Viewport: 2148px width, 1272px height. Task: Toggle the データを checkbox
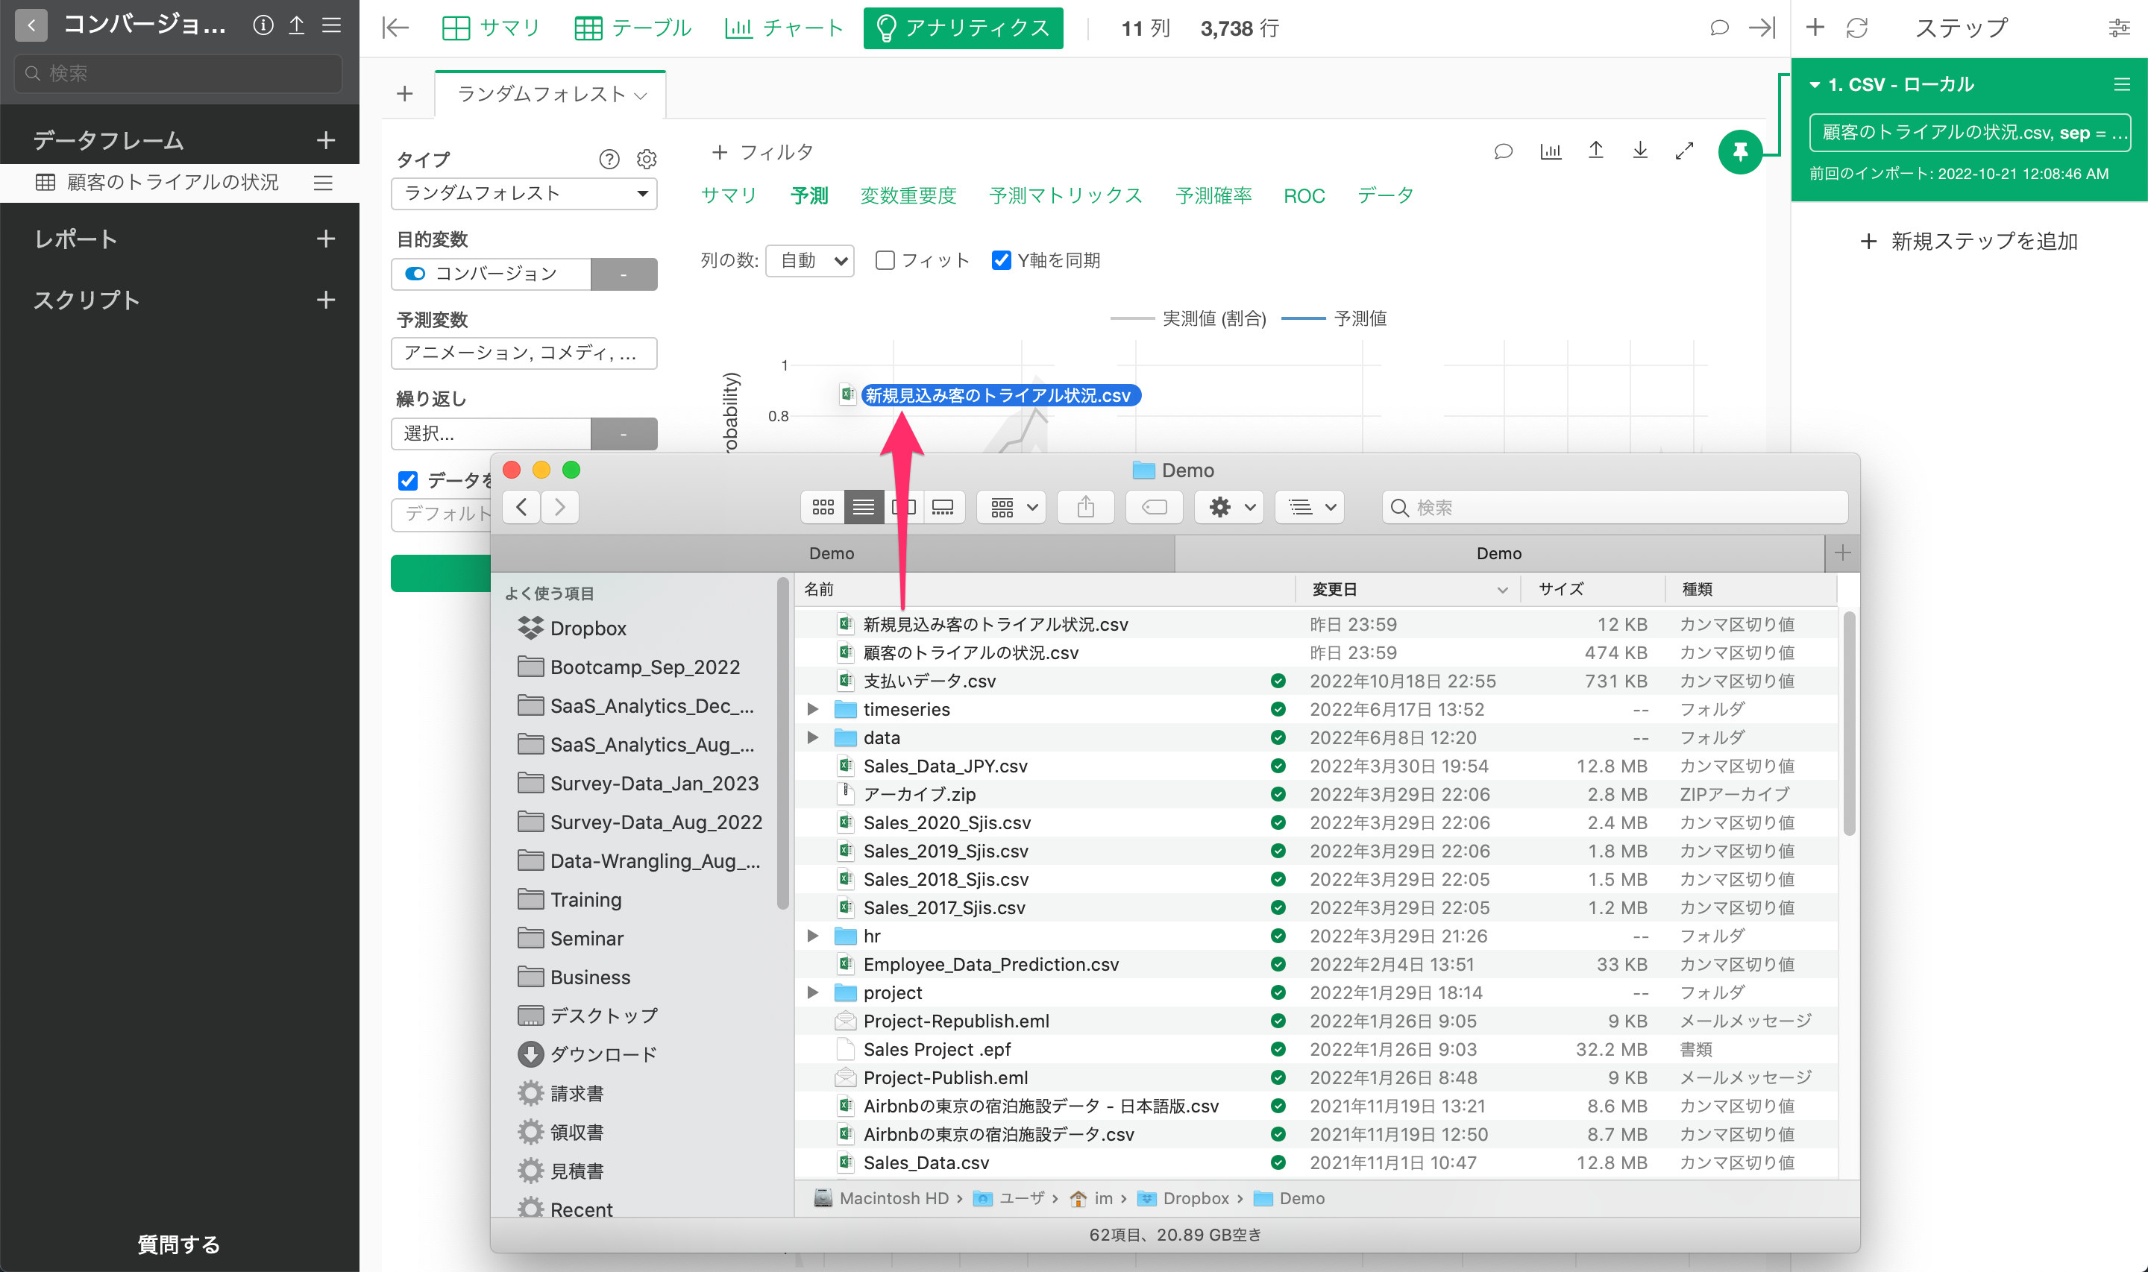click(408, 481)
